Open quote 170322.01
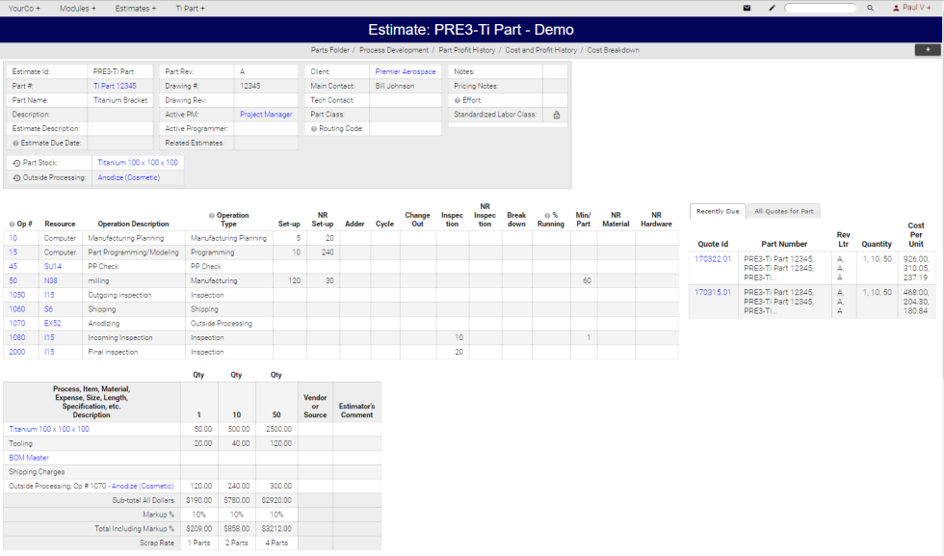The image size is (944, 556). click(713, 258)
